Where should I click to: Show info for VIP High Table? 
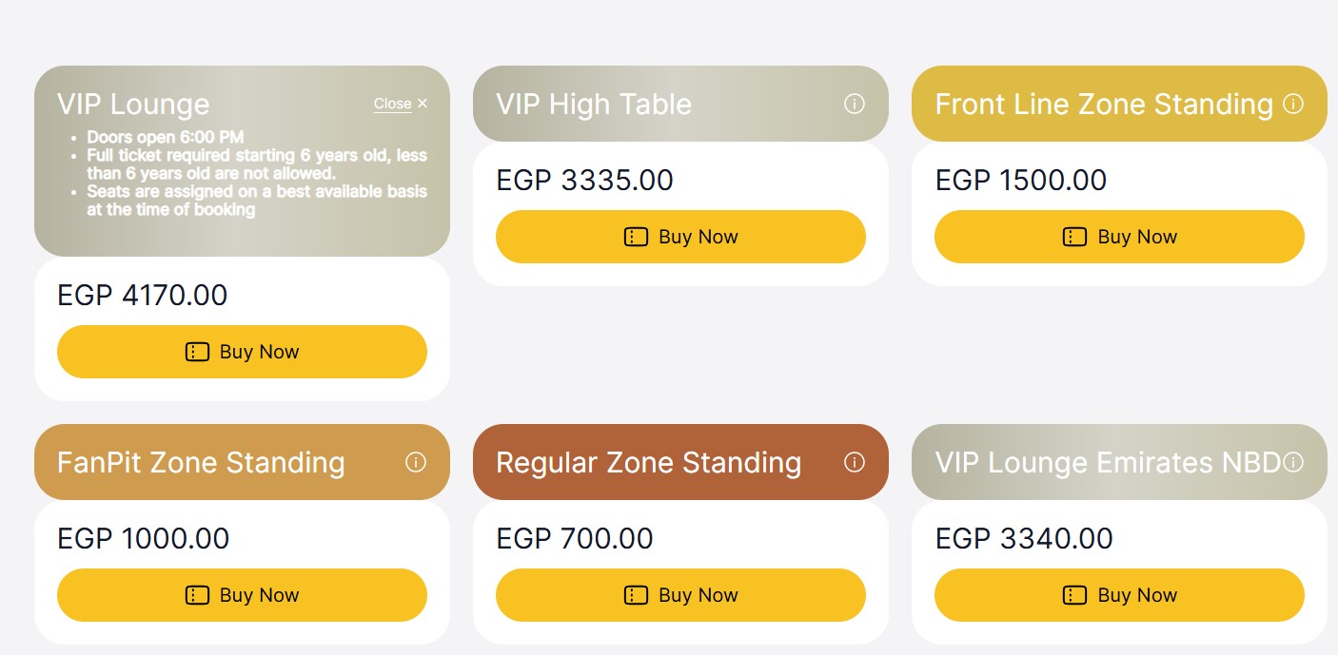855,104
